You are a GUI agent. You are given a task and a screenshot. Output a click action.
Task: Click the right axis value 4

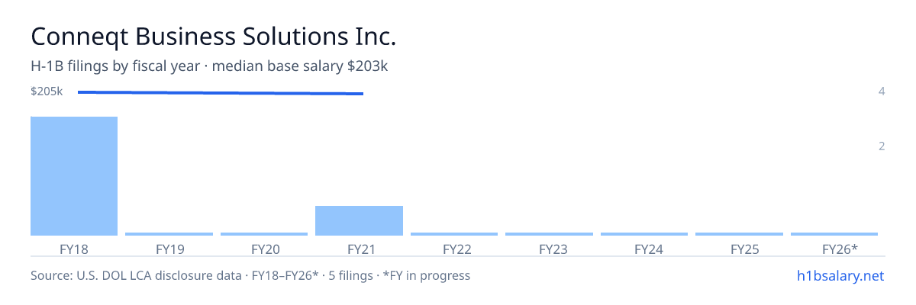click(882, 91)
